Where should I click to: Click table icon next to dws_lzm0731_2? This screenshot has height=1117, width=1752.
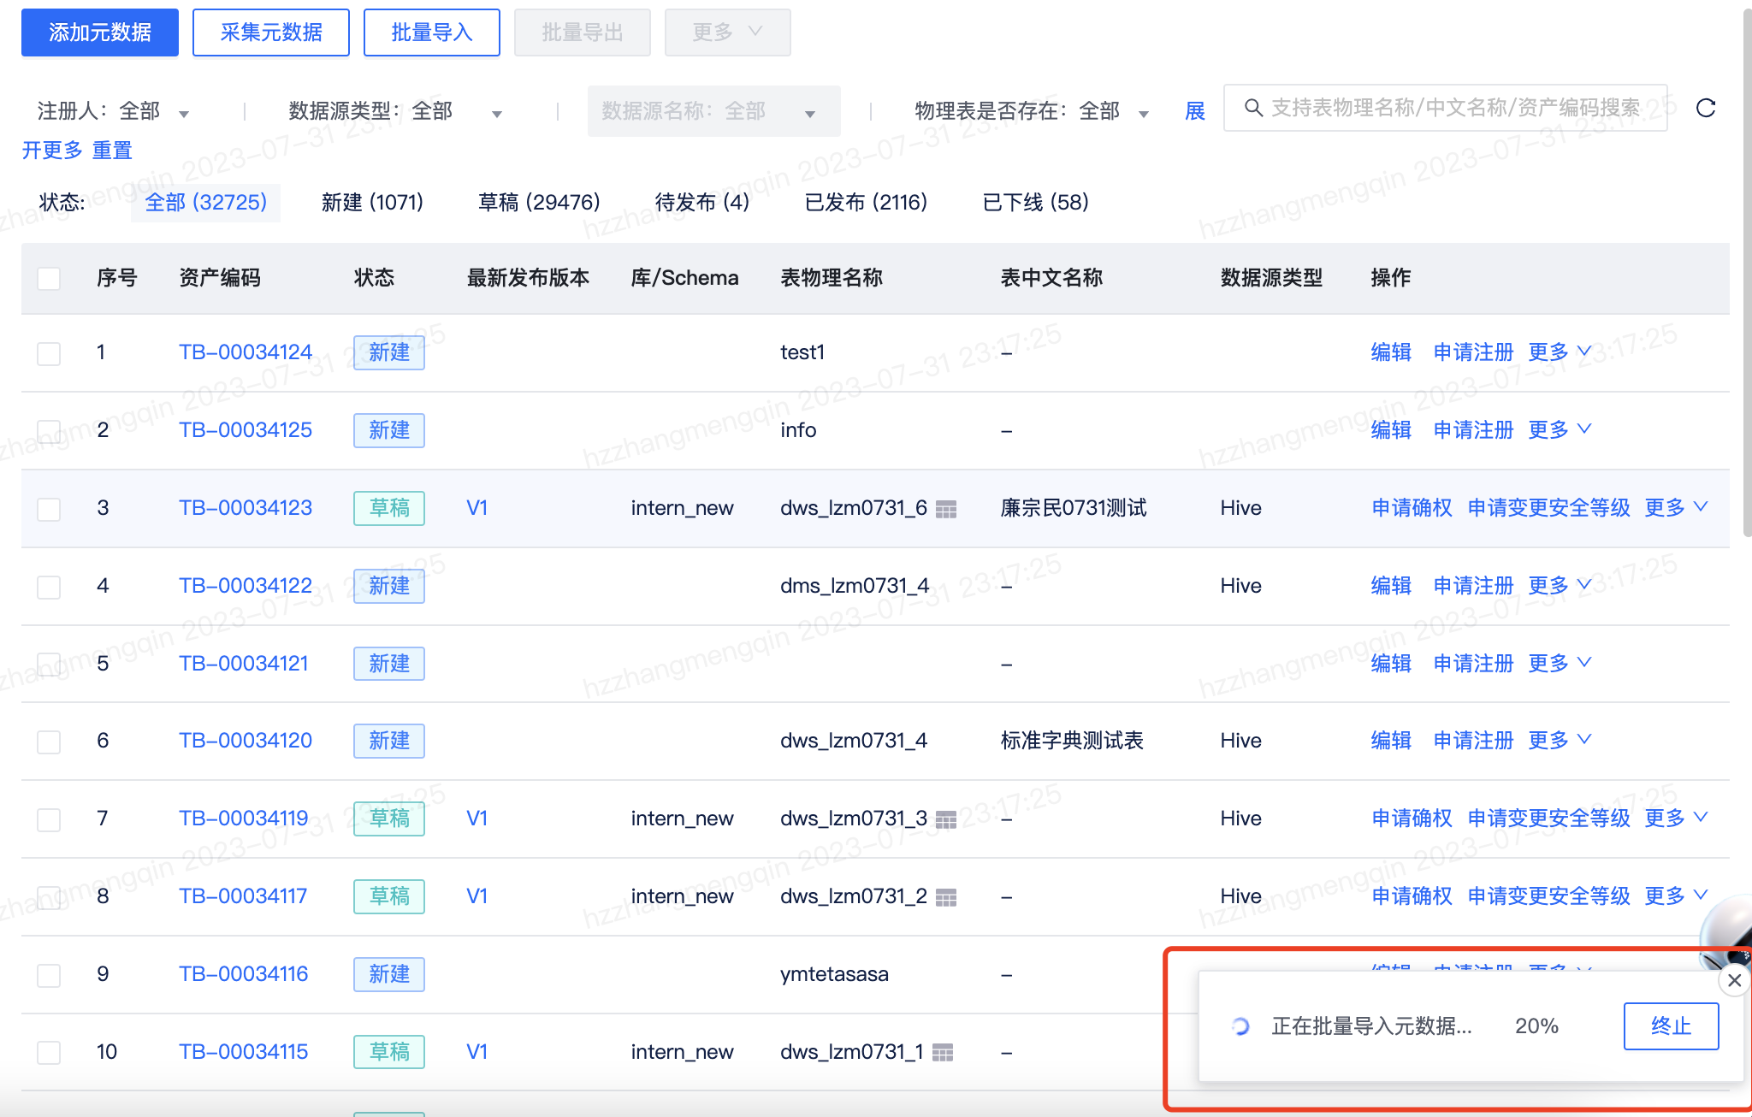point(945,898)
